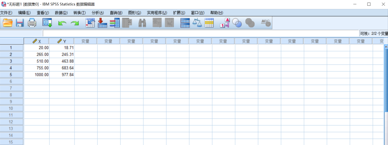Image resolution: width=388 pixels, height=145 pixels.
Task: Select row header 2
Action: click(12, 54)
